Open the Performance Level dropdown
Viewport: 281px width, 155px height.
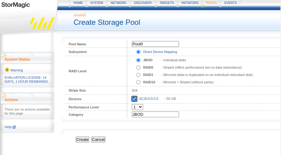137,107
